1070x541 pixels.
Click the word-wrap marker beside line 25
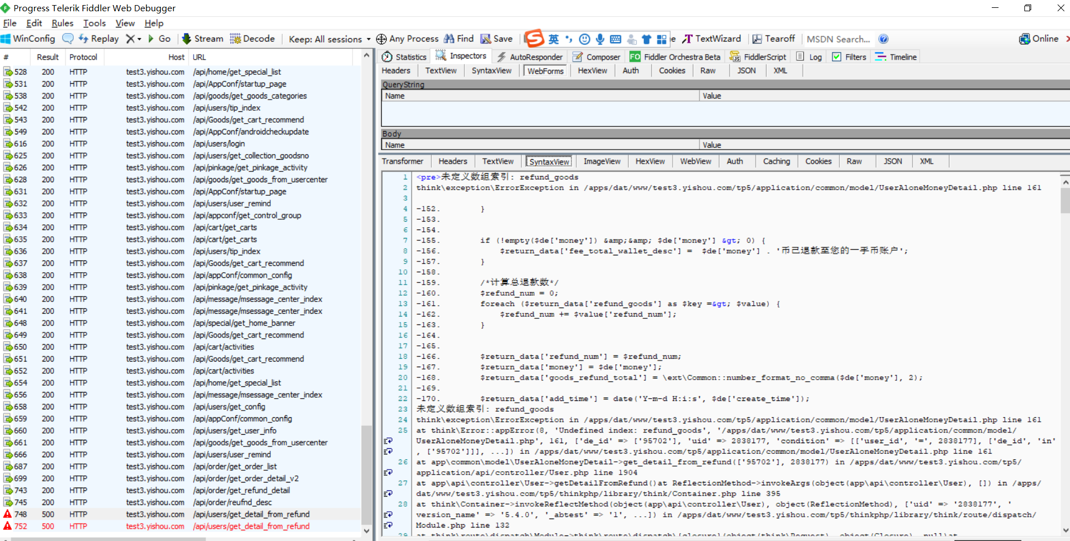point(388,441)
